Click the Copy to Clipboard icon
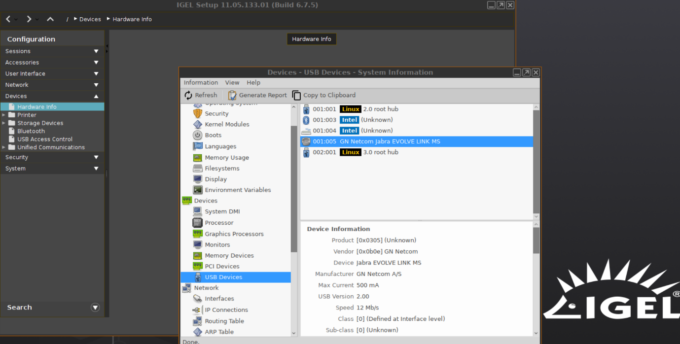Image resolution: width=680 pixels, height=344 pixels. coord(296,95)
